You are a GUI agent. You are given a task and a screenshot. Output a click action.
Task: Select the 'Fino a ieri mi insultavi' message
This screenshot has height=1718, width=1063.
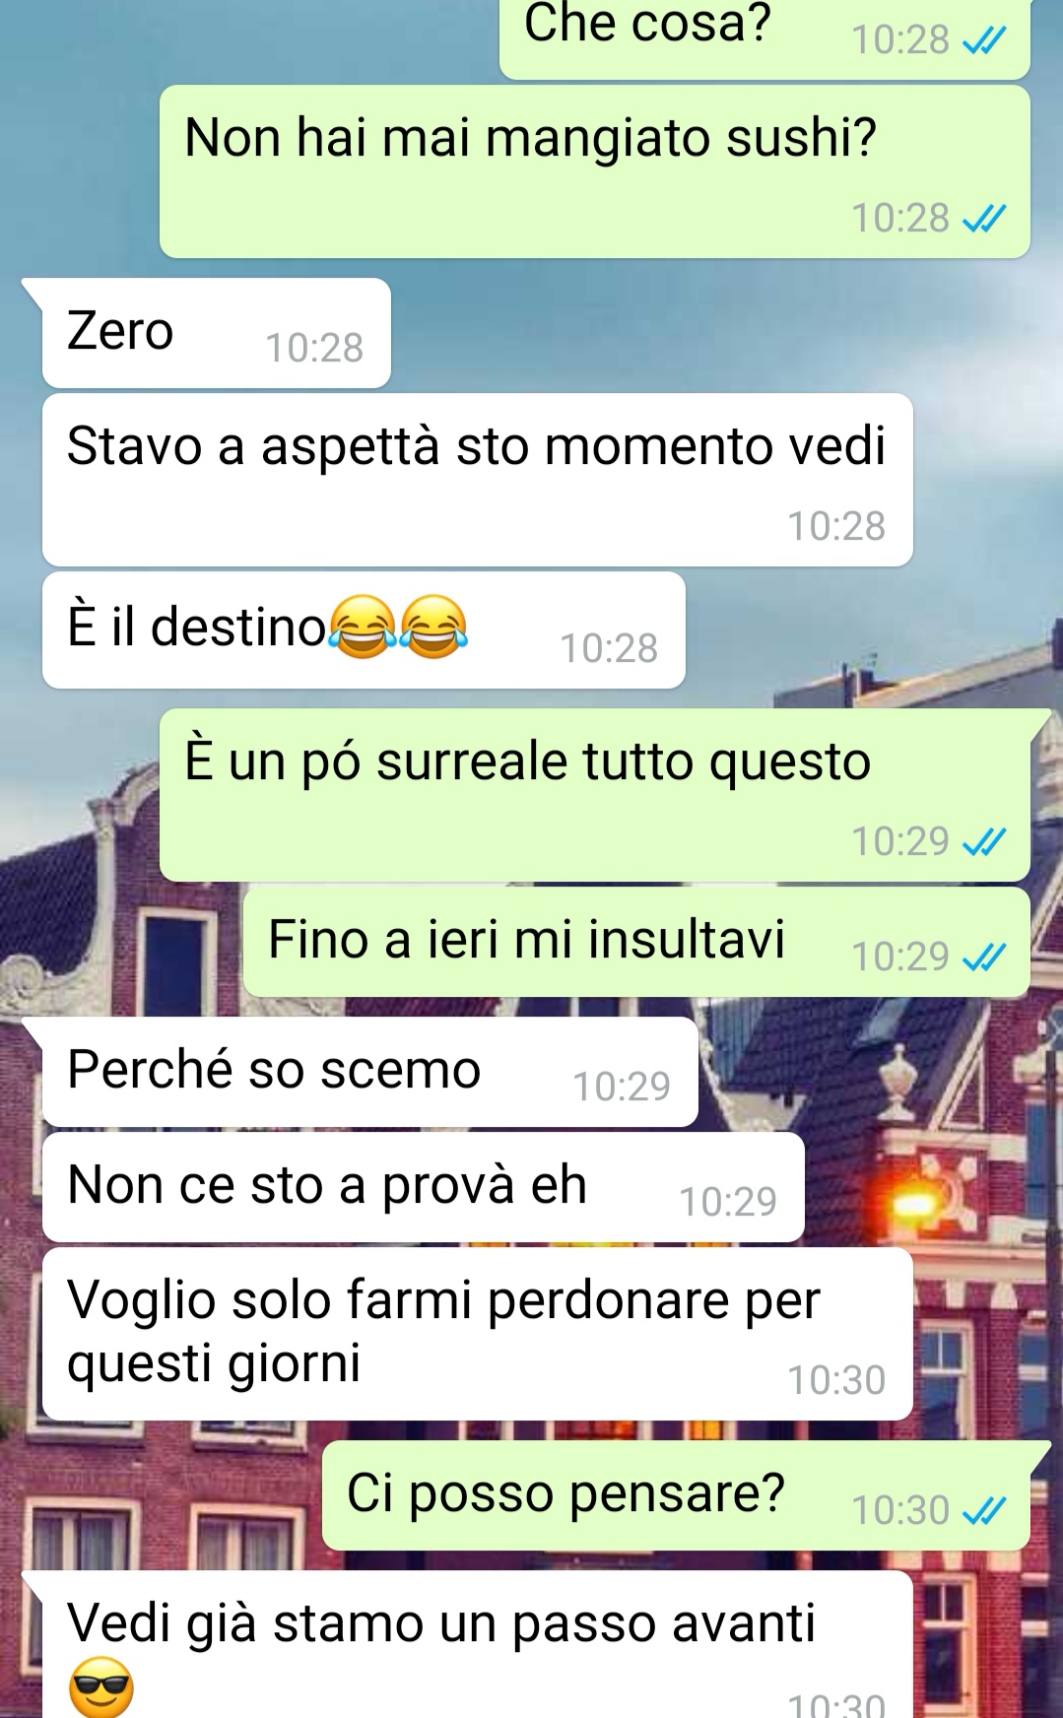pos(635,942)
